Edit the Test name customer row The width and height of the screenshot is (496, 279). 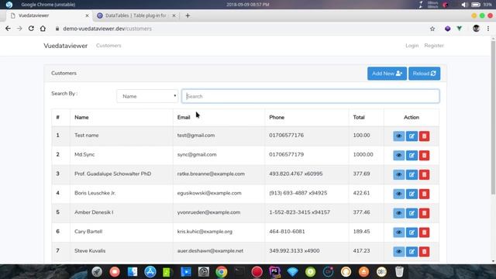point(412,136)
